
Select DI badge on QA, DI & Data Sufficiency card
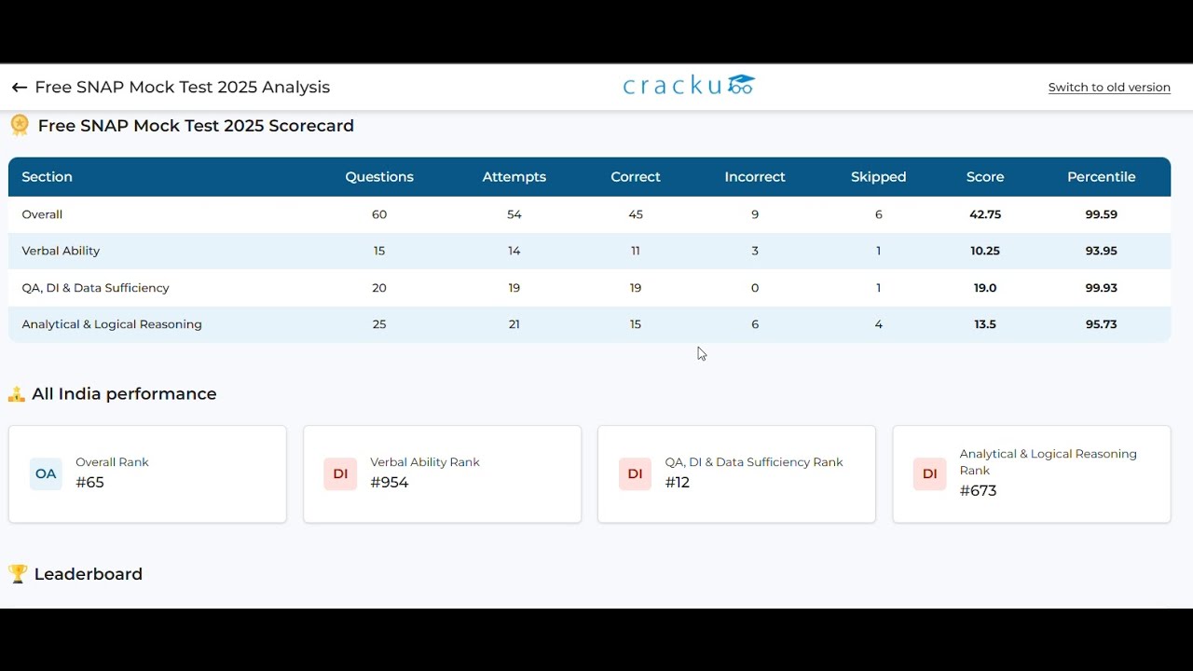(635, 473)
